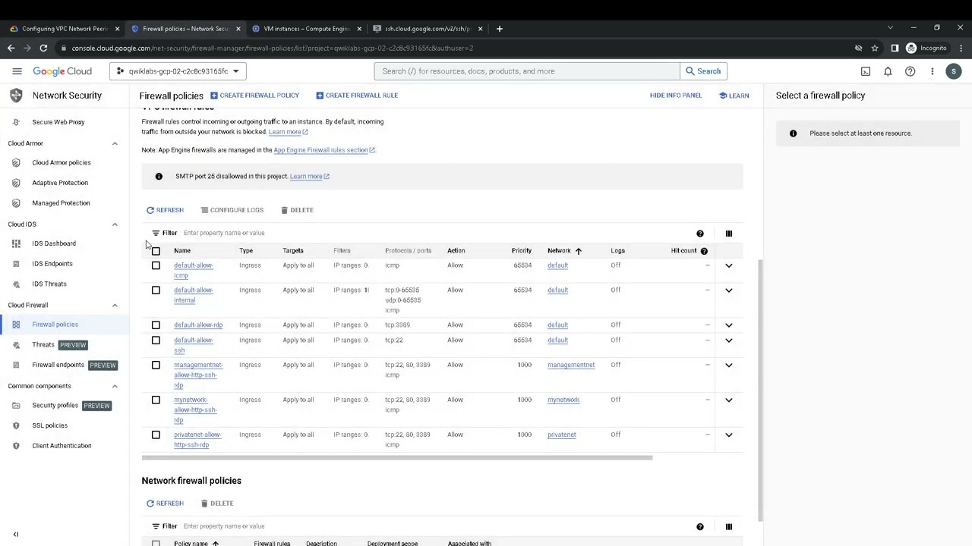The height and width of the screenshot is (546, 972).
Task: Switch to the Configuring VPC Network Peering tab
Action: pos(64,29)
